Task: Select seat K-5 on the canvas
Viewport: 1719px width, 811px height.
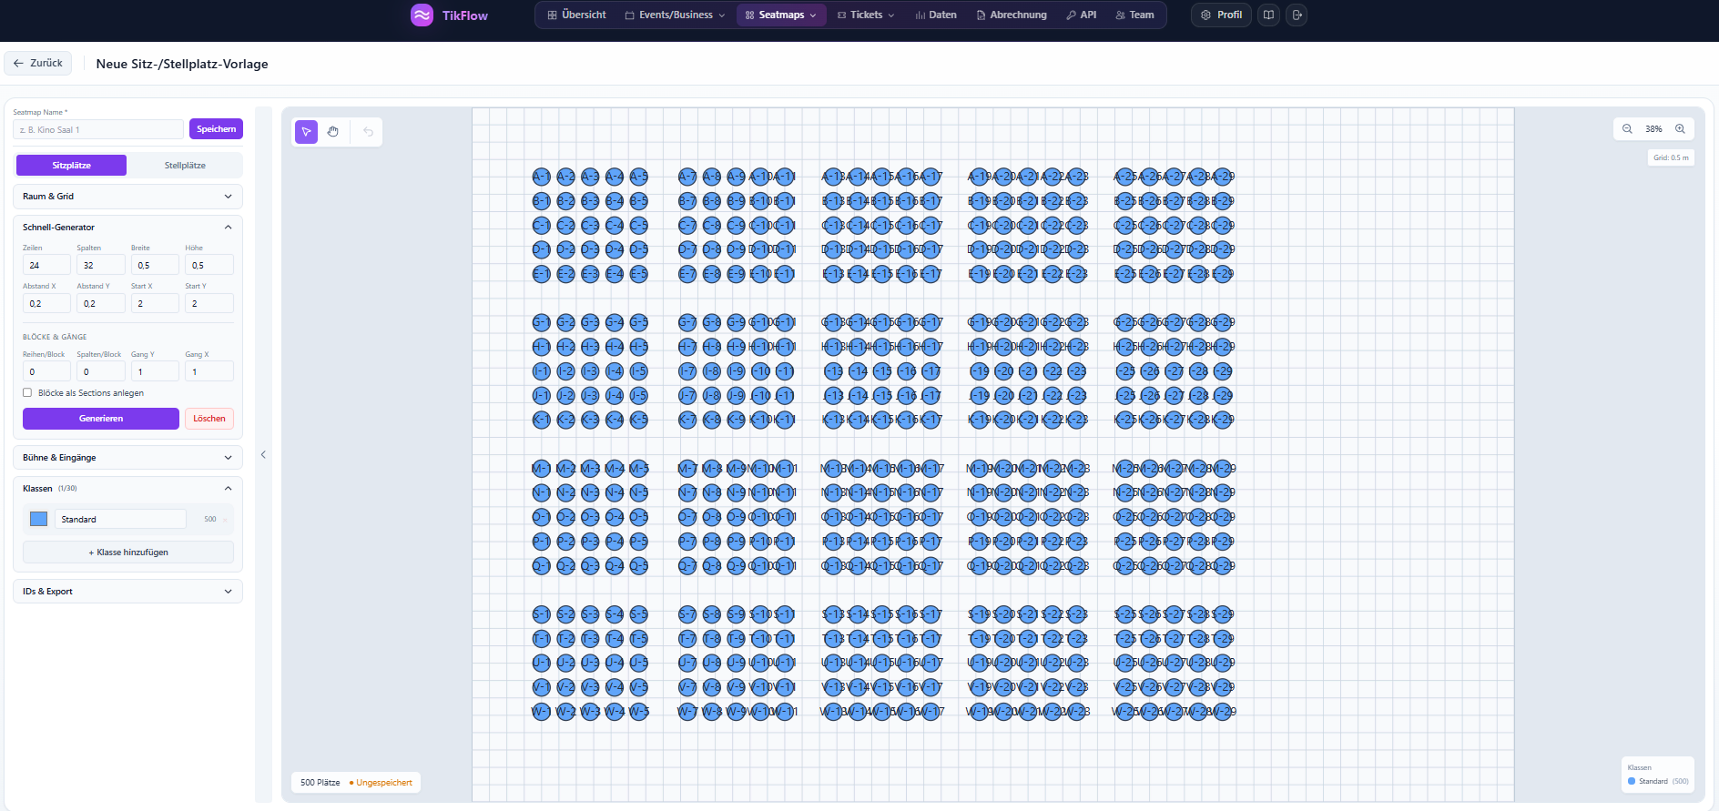Action: click(639, 420)
